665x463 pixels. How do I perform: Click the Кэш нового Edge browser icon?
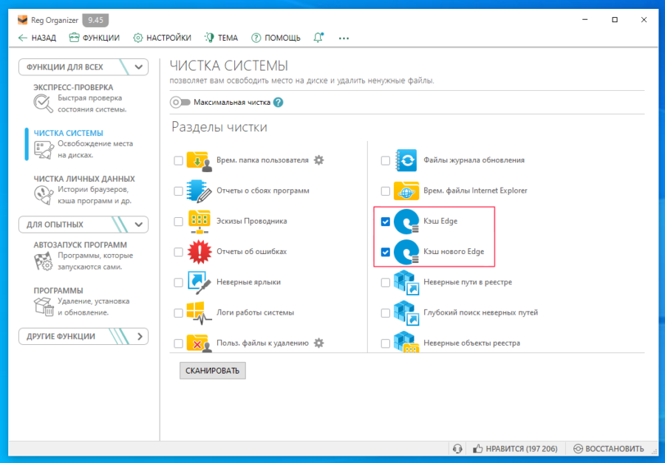pos(406,252)
